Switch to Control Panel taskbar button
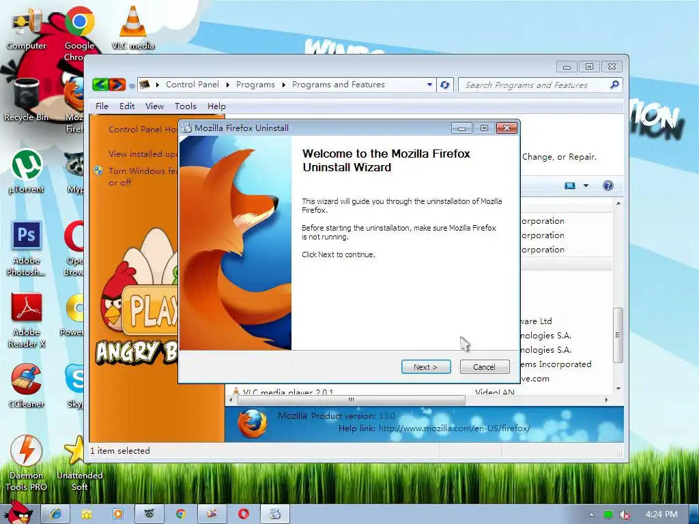Viewport: 699px width, 524px height. 212,514
